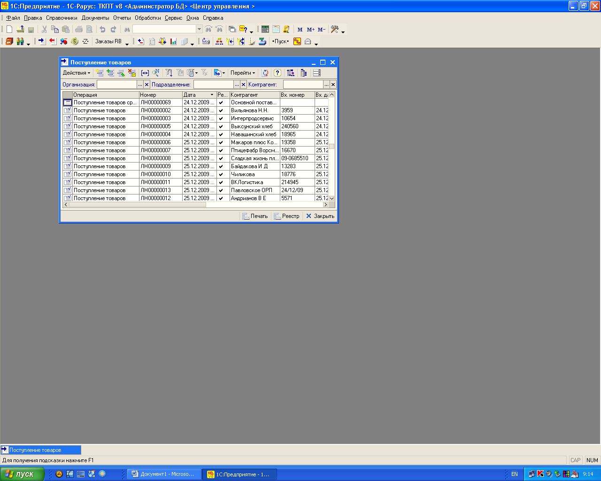Click the yellow question mark help icon
The image size is (601, 481).
277,73
